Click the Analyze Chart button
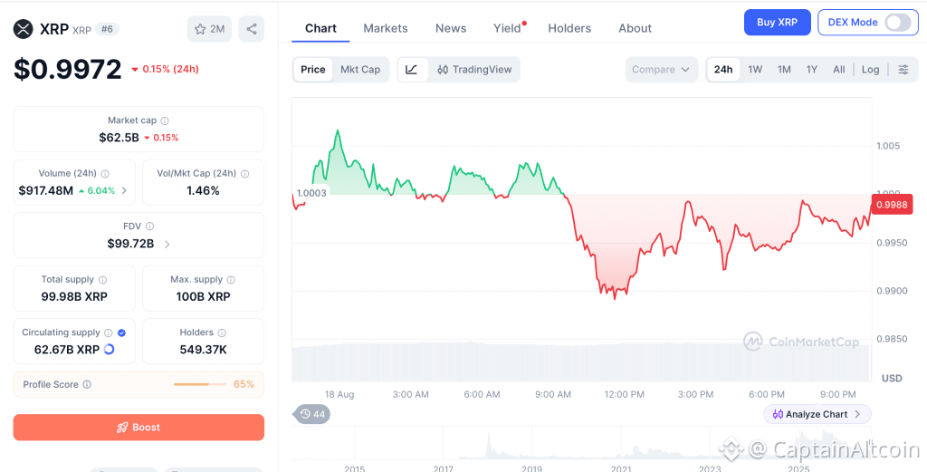Image resolution: width=927 pixels, height=472 pixels. (x=817, y=414)
